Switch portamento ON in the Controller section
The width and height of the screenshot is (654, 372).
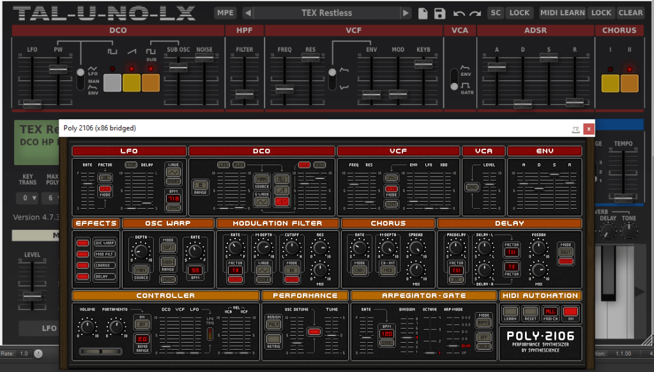(142, 325)
